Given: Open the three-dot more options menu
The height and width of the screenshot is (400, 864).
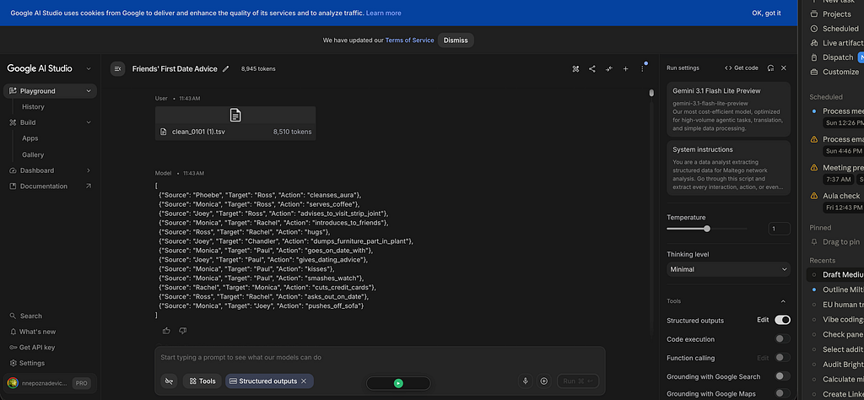Looking at the screenshot, I should coord(642,69).
